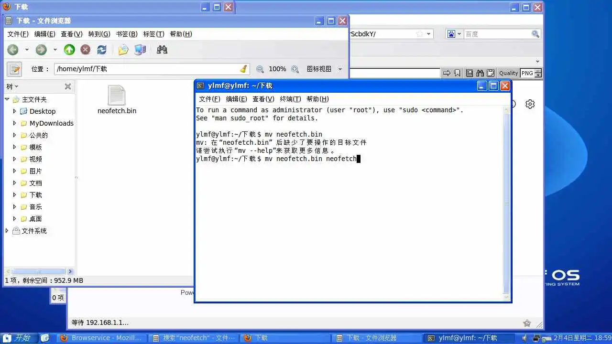Close the tree side pane

[x=68, y=86]
